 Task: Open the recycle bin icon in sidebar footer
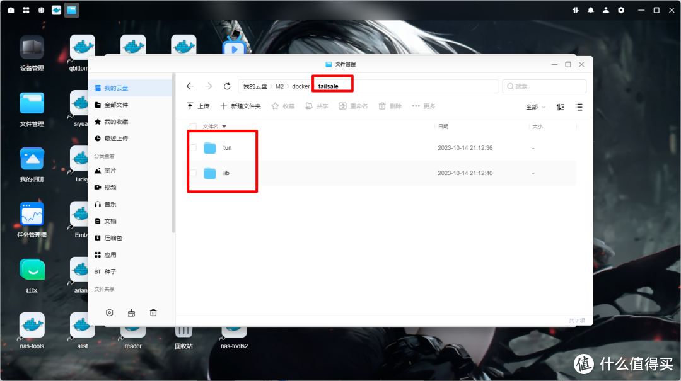click(153, 312)
